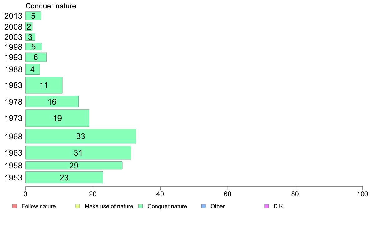
Task: Click the Follow nature legend label
Action: click(38, 206)
